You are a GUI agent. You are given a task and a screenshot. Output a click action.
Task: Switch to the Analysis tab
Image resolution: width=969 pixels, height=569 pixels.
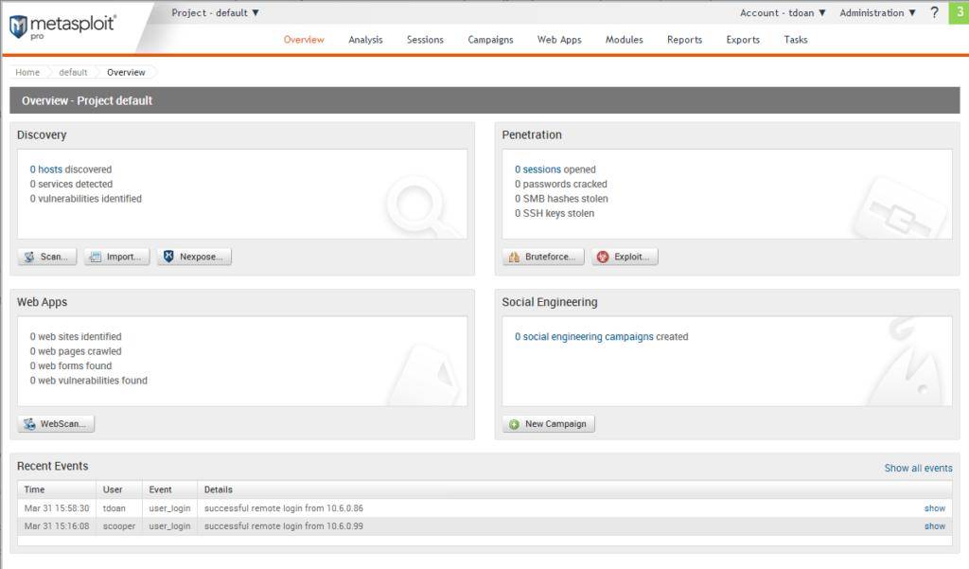365,40
